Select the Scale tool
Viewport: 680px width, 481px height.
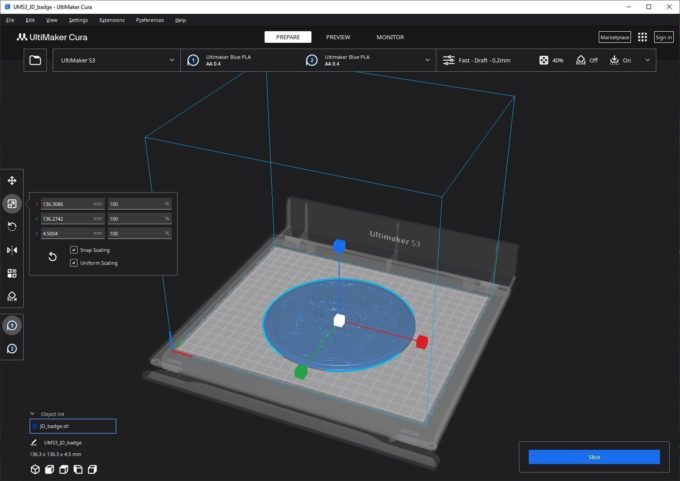click(12, 204)
